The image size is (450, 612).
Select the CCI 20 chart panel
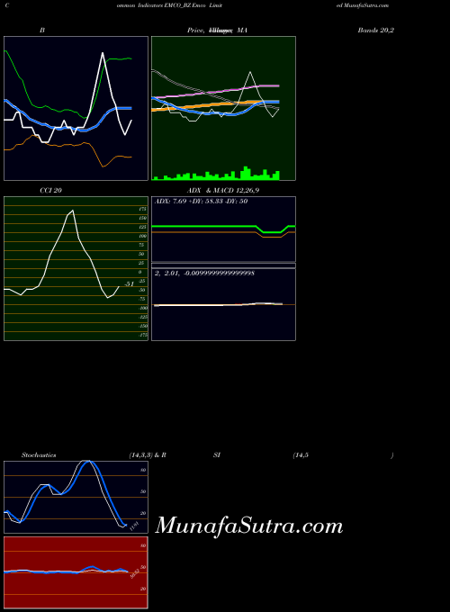tap(76, 268)
